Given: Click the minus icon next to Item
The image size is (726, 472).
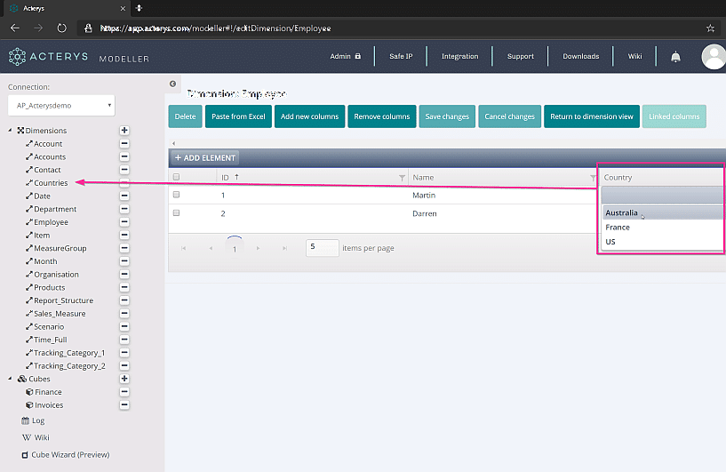Looking at the screenshot, I should [x=124, y=235].
